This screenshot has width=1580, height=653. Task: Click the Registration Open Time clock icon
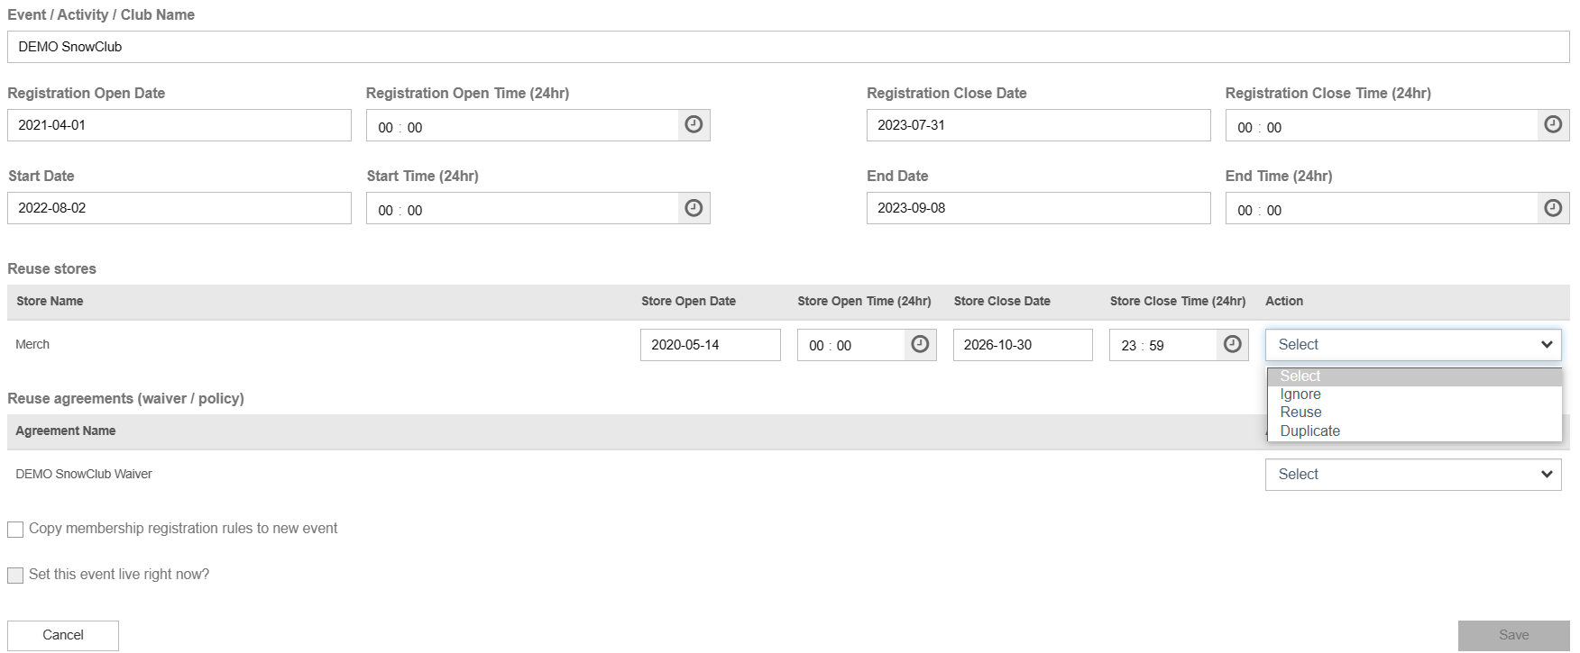point(694,125)
